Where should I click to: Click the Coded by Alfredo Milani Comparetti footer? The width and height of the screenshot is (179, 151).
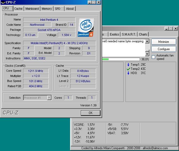pos(125,148)
